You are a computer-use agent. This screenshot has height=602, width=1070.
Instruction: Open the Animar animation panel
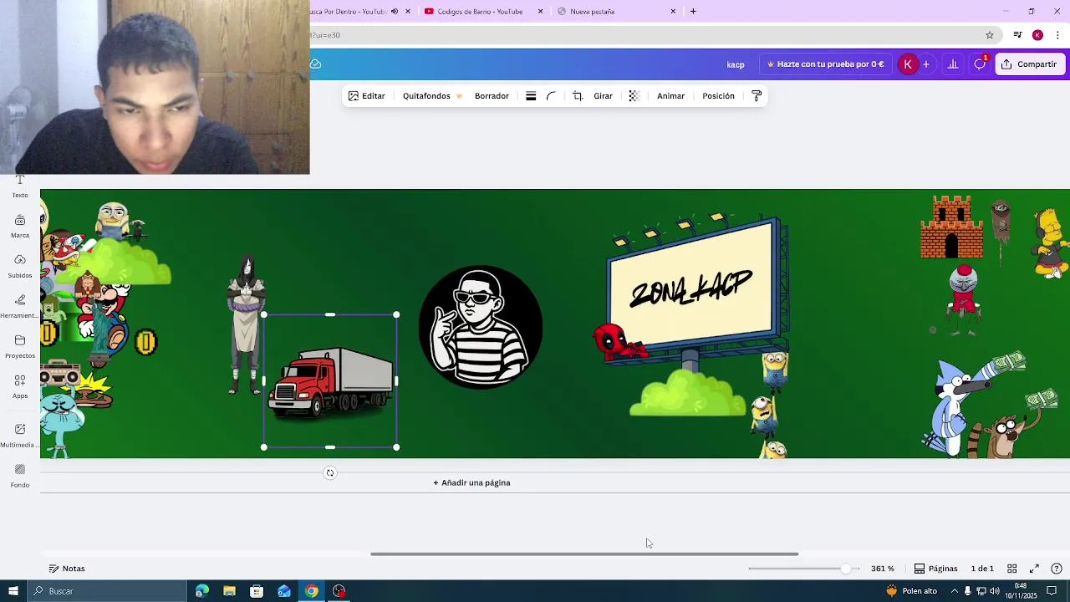pyautogui.click(x=670, y=96)
